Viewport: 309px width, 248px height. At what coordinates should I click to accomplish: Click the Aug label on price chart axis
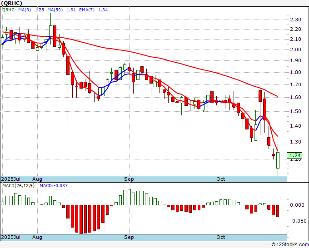37,179
